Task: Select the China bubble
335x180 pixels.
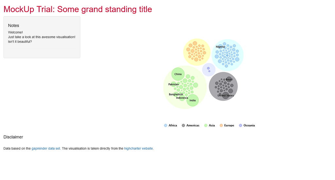Action: tap(178, 74)
